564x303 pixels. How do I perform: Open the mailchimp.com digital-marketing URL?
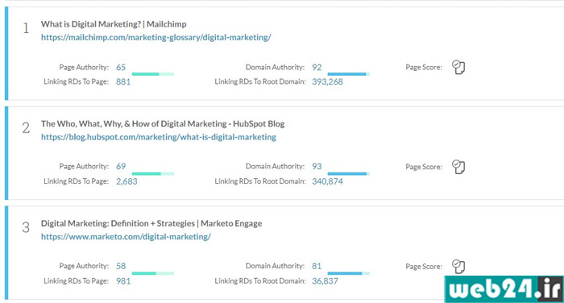(156, 37)
